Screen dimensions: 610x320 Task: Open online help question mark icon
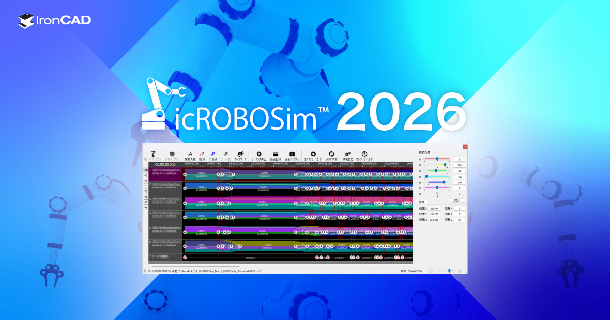pyautogui.click(x=364, y=153)
